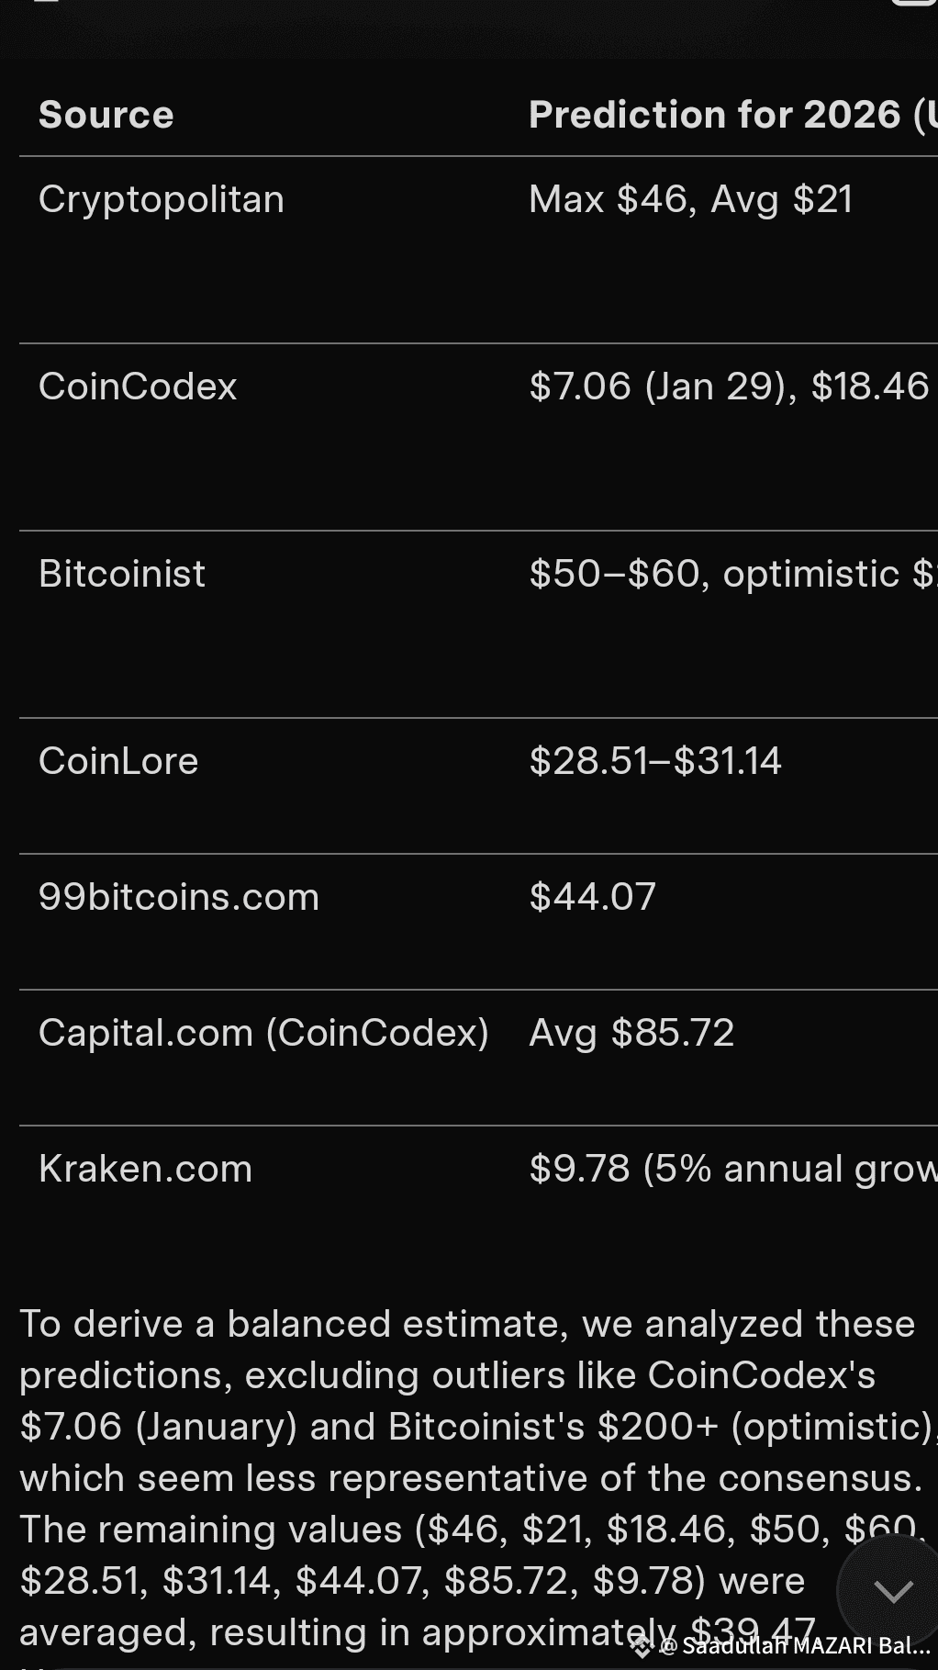Select the Cryptopolitan source row
This screenshot has height=1670, width=938.
tap(162, 199)
